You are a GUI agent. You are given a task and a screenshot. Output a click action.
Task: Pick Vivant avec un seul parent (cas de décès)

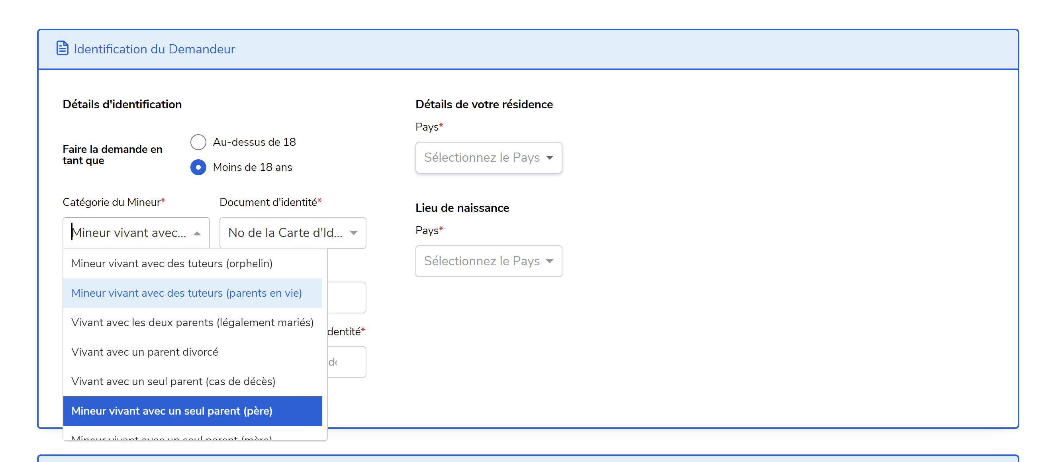pyautogui.click(x=173, y=382)
